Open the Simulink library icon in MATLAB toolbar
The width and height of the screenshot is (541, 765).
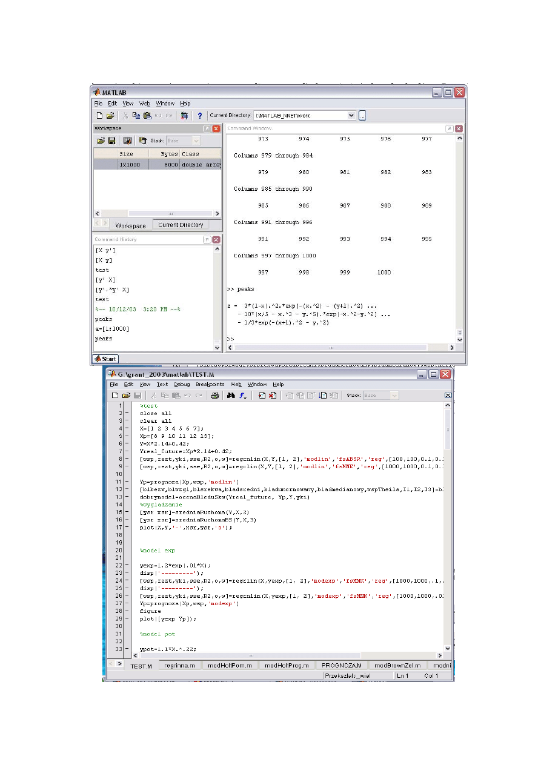(x=184, y=115)
